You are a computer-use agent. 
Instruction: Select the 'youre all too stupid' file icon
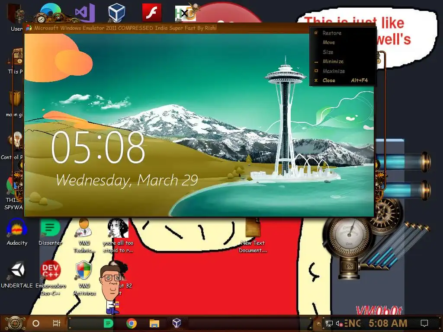[118, 236]
